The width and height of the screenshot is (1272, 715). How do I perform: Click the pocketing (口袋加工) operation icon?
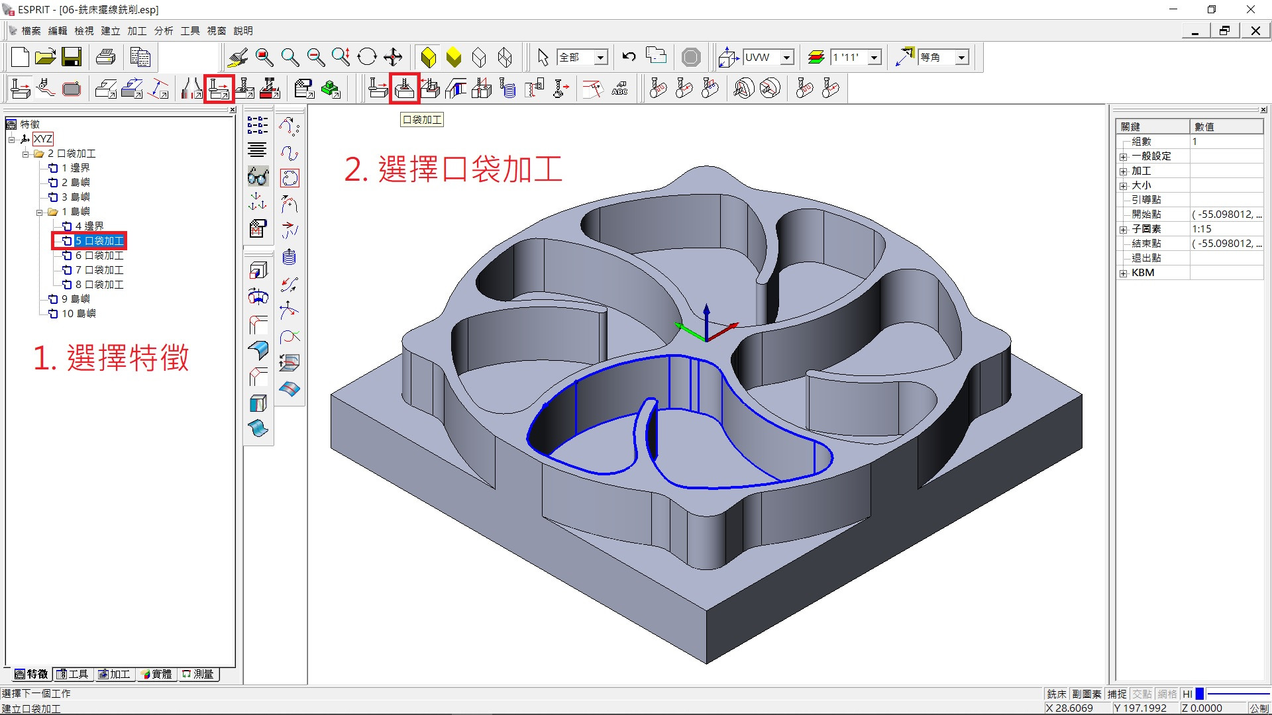point(404,88)
